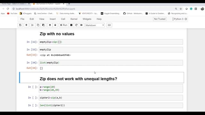Image resolution: width=205 pixels, height=115 pixels.
Task: Click the emptyZip=zip([]) code cell
Action: tap(111, 42)
